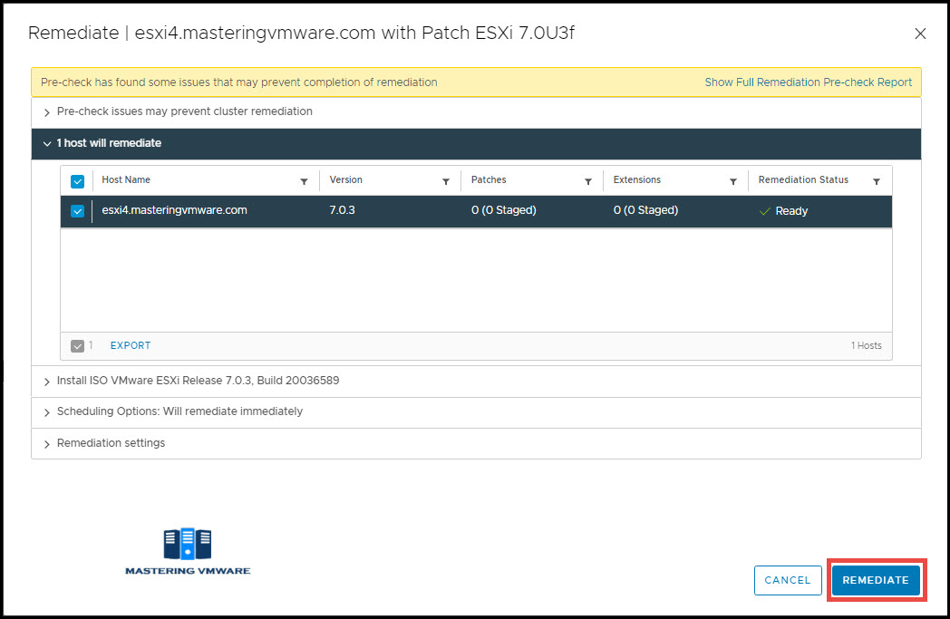Close the Remediate dialog with X

pos(920,34)
